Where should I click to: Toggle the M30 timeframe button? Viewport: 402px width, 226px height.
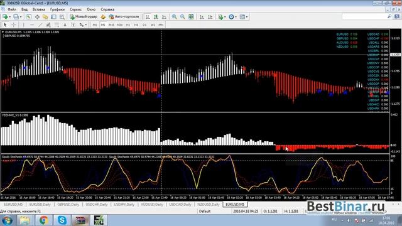tap(120, 25)
